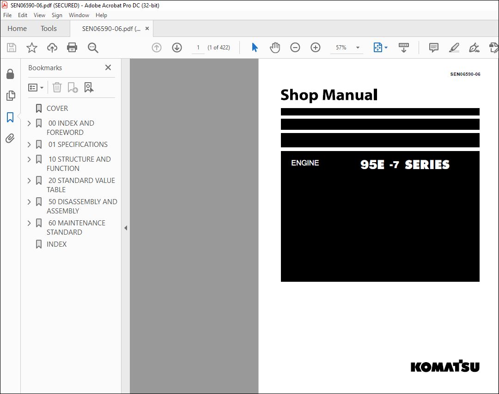This screenshot has width=499, height=394.
Task: Zoom out with minus button
Action: point(295,48)
